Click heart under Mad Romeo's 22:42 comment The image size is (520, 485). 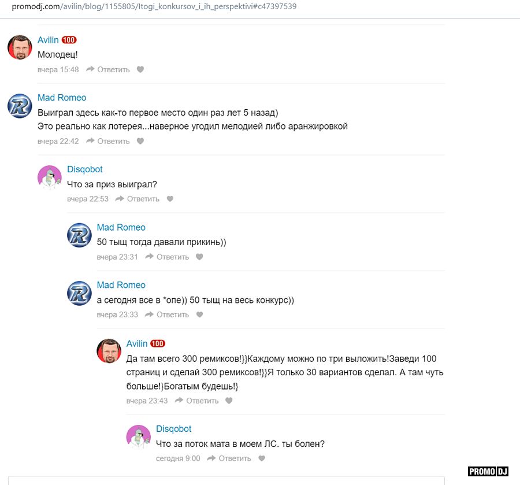point(140,141)
